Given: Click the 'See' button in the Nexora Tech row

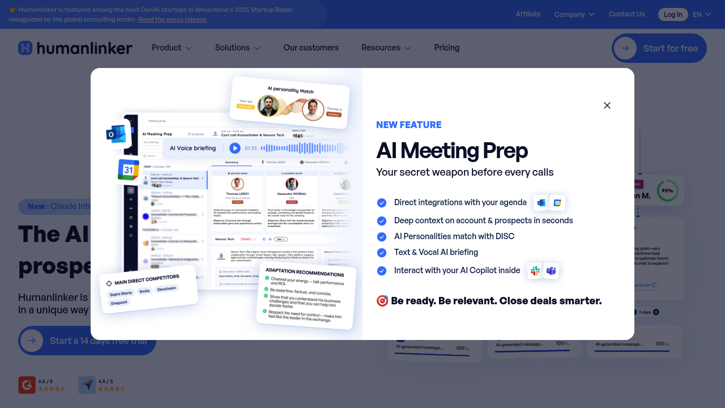Looking at the screenshot, I should click(280, 239).
